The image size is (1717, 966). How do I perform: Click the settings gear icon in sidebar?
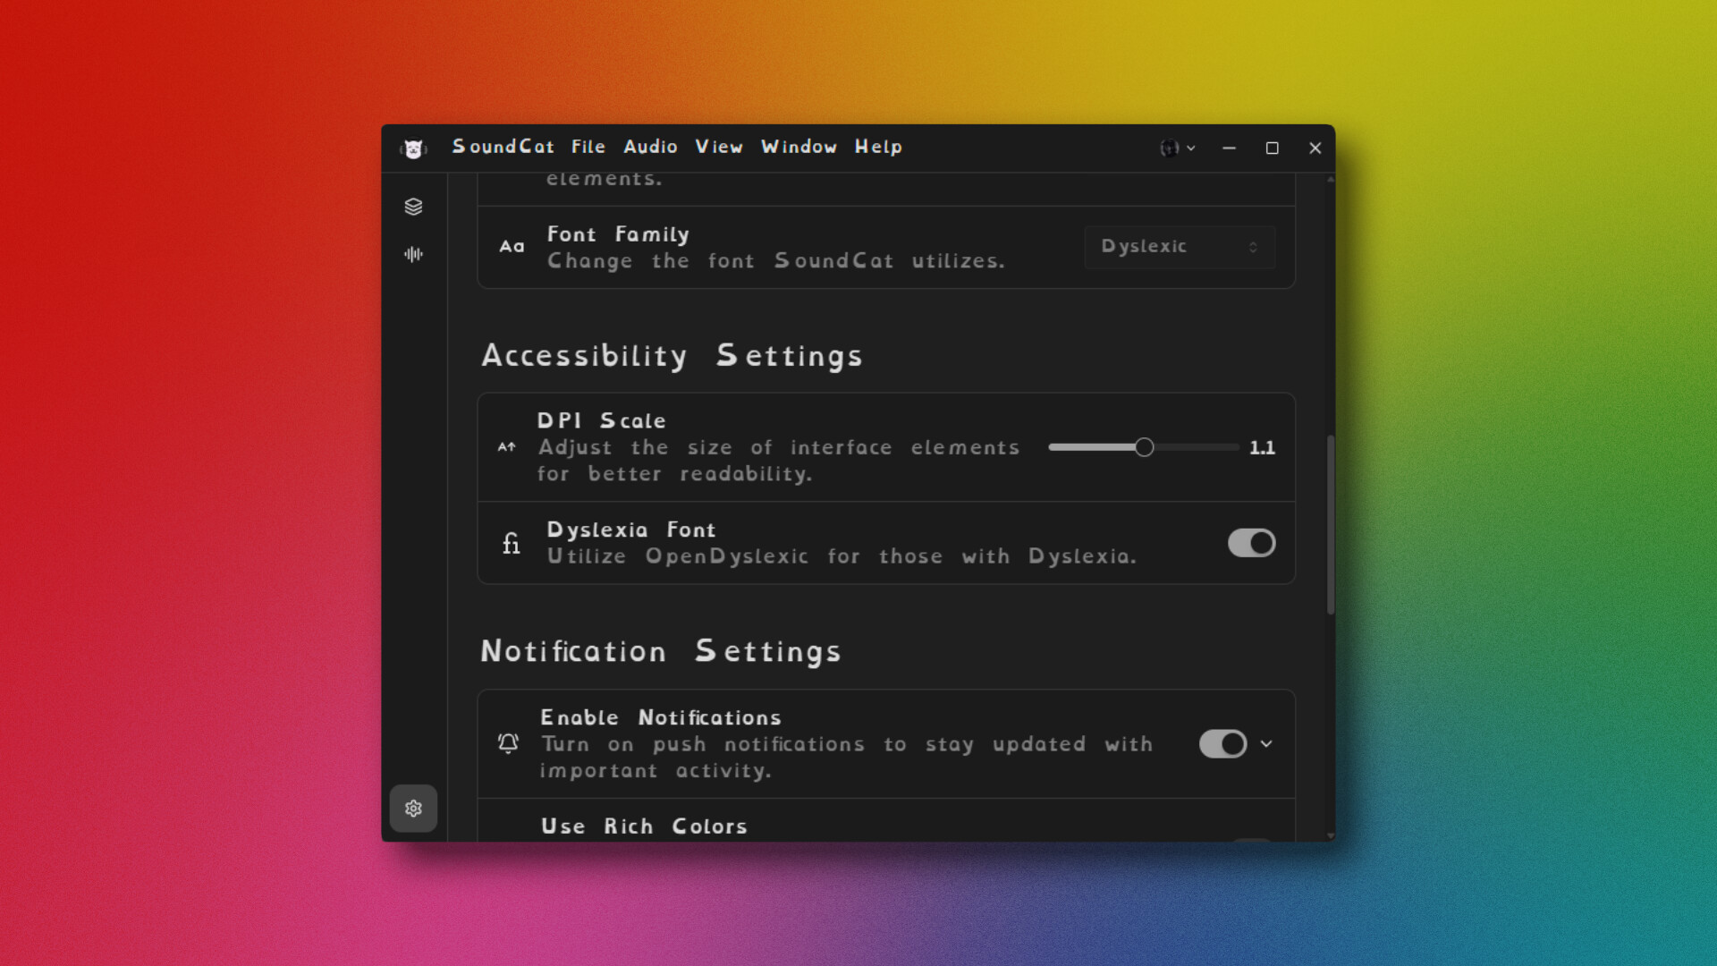tap(413, 808)
